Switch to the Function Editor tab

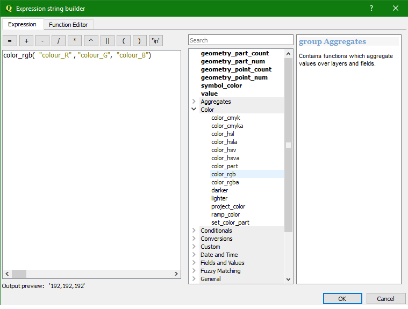click(x=68, y=25)
